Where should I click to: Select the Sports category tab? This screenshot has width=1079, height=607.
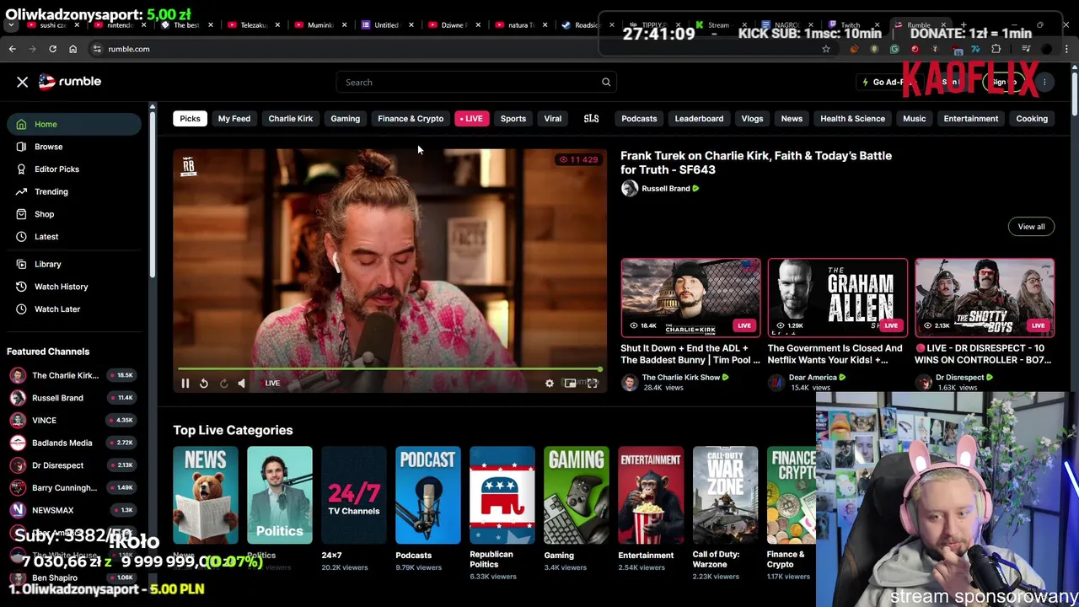click(x=513, y=118)
